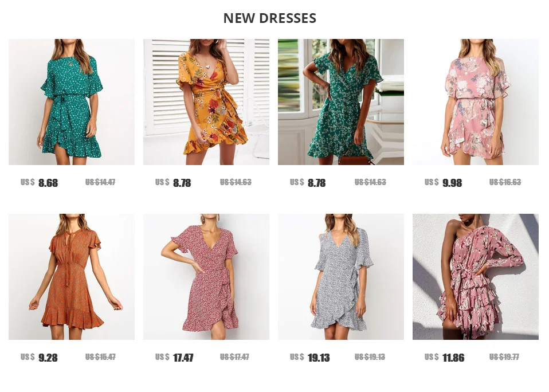Click the crossed-out US $15.47 price

pos(100,356)
